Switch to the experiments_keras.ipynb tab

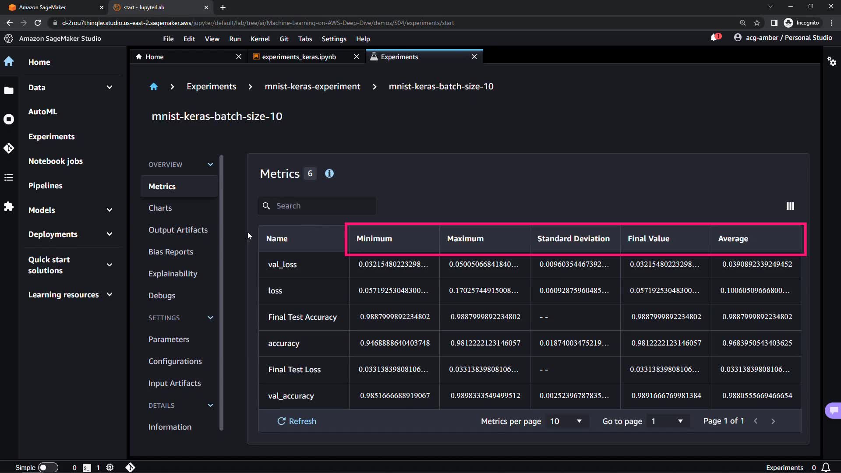[x=299, y=57]
